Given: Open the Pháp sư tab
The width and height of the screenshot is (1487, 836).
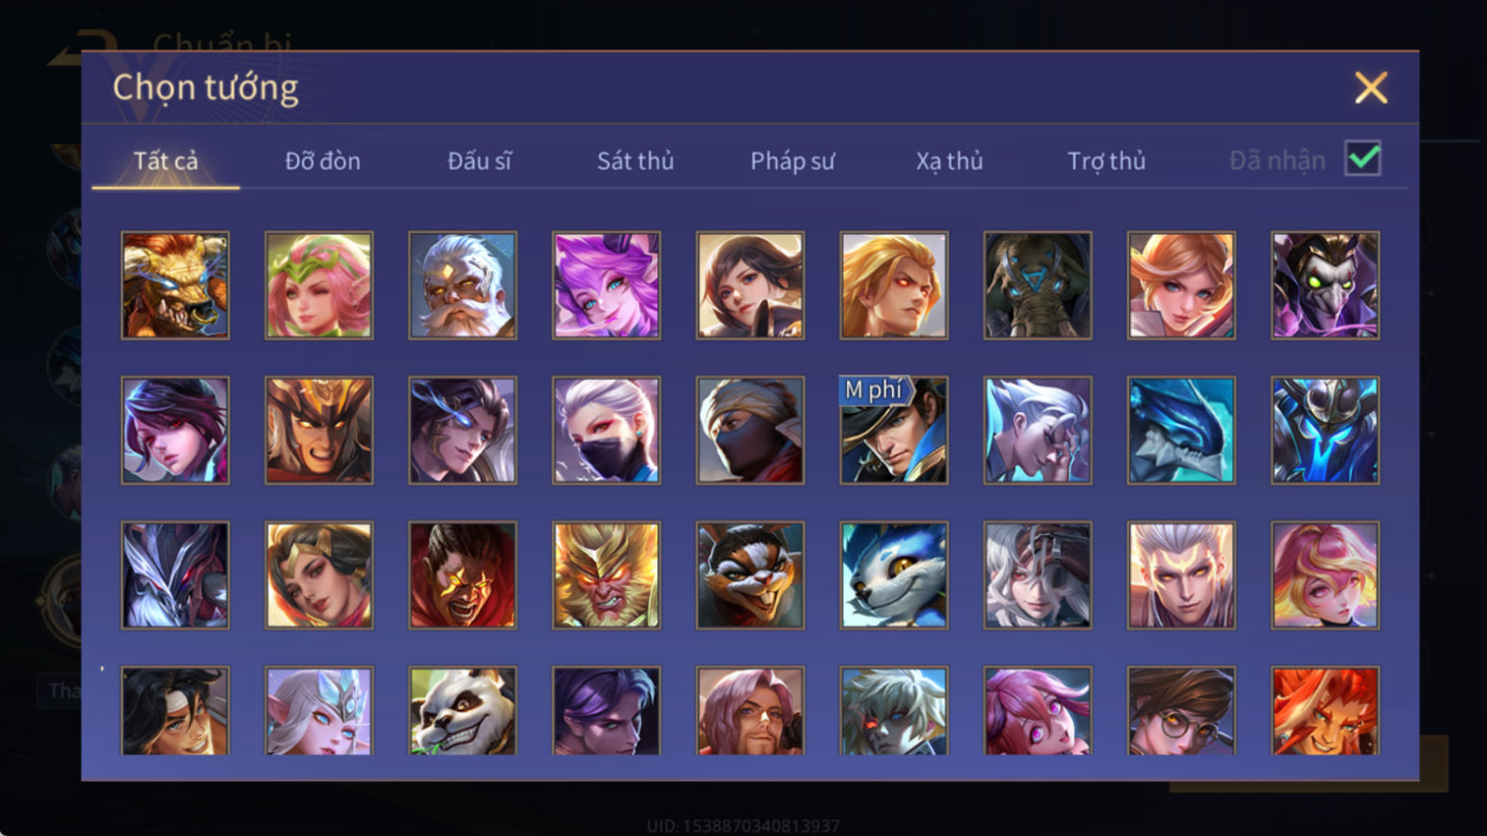Looking at the screenshot, I should [x=792, y=161].
